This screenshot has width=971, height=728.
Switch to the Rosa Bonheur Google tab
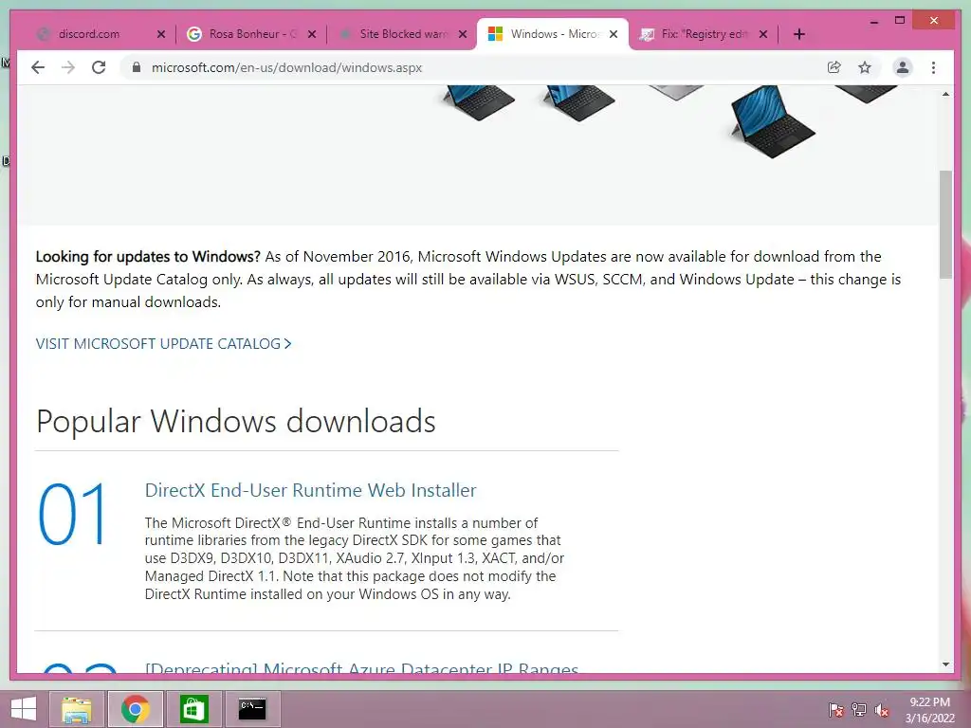click(252, 34)
